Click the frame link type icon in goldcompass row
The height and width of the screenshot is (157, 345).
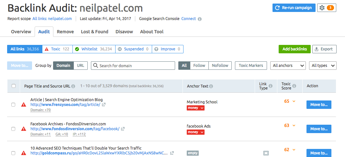point(266,153)
